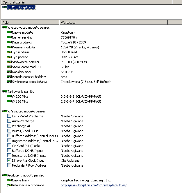Toggle the Precharge All checkbox
The width and height of the screenshot is (182, 193).
[9, 126]
